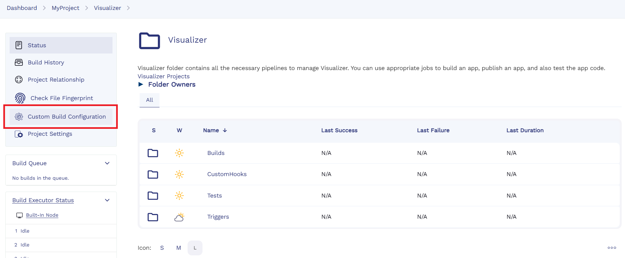Sort the table by the Name column
Viewport: 625px width, 258px height.
(x=215, y=130)
